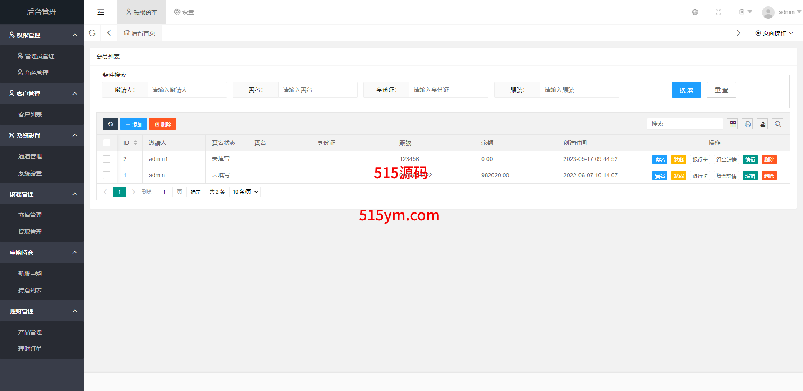
Task: Open the column filter grid icon
Action: pyautogui.click(x=733, y=124)
